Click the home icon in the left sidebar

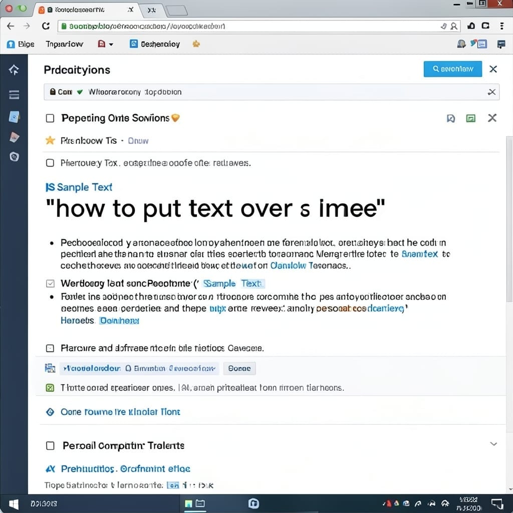pos(14,70)
